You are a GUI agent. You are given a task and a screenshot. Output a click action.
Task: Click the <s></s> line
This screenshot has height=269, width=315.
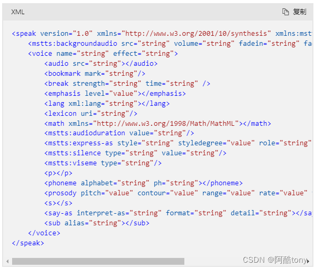click(x=58, y=203)
